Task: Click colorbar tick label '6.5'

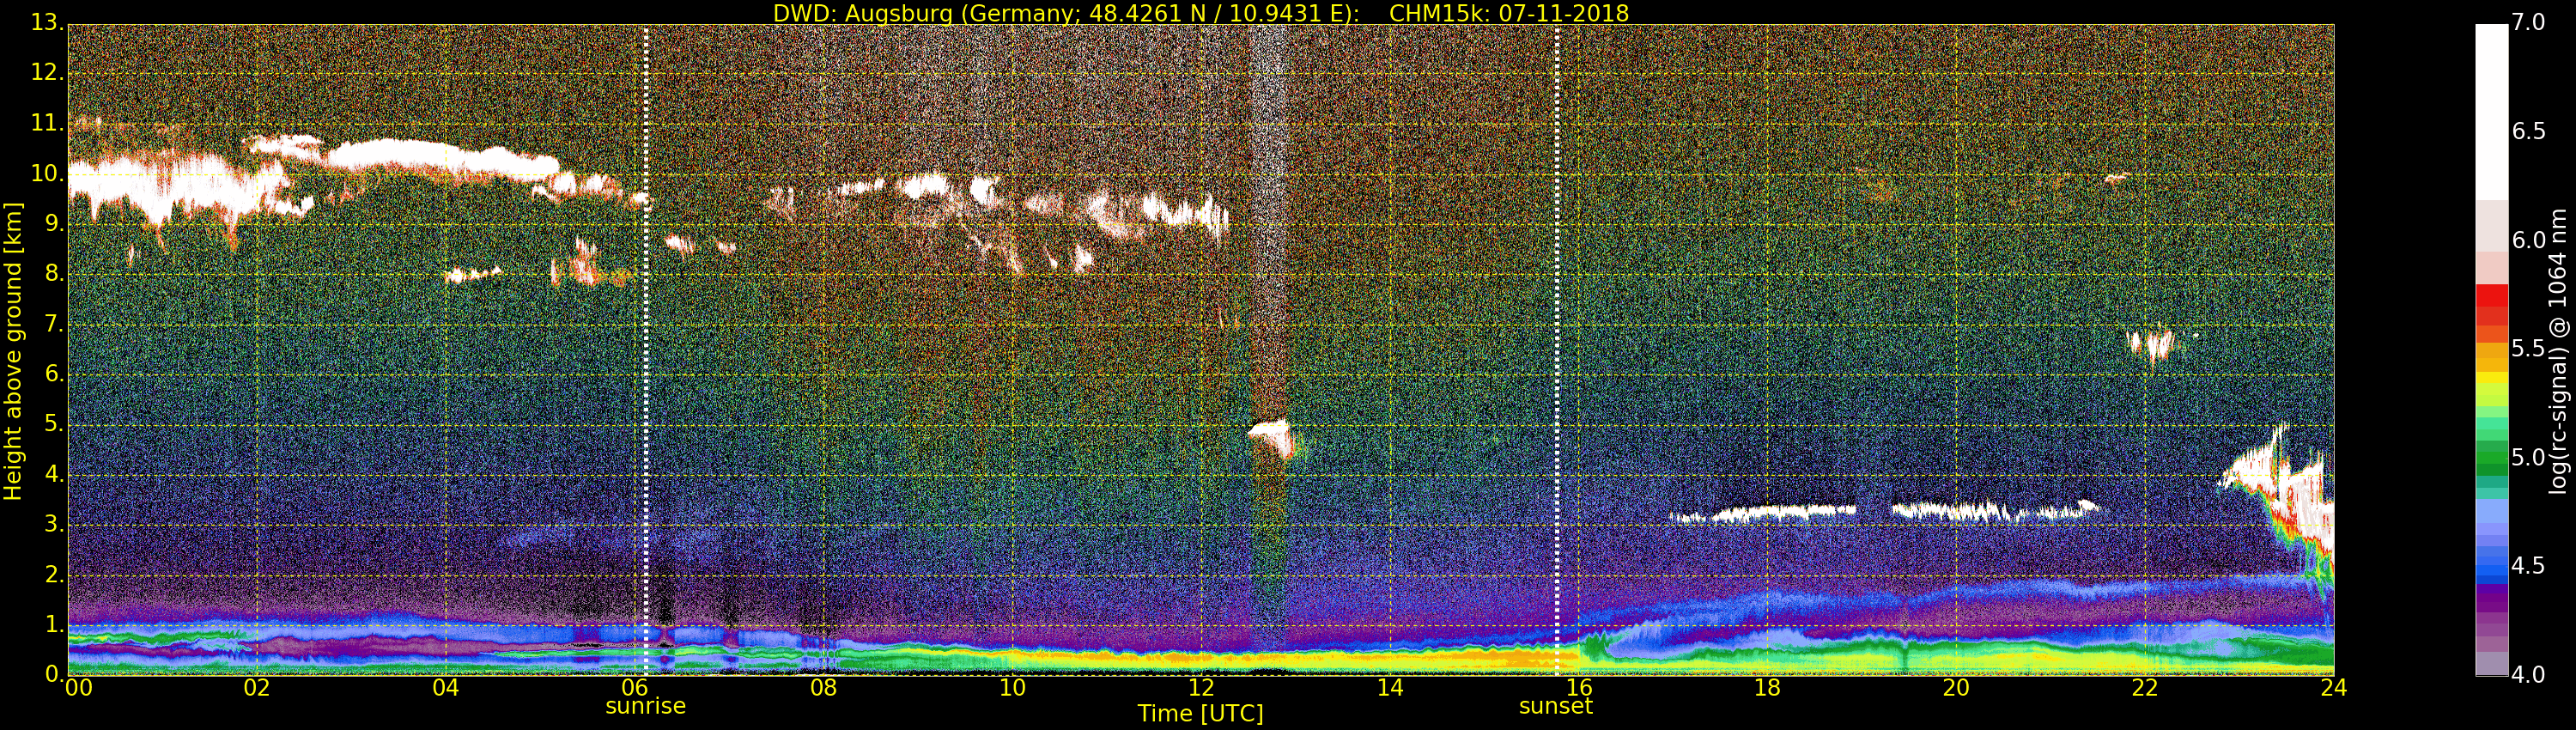Action: tap(2529, 131)
